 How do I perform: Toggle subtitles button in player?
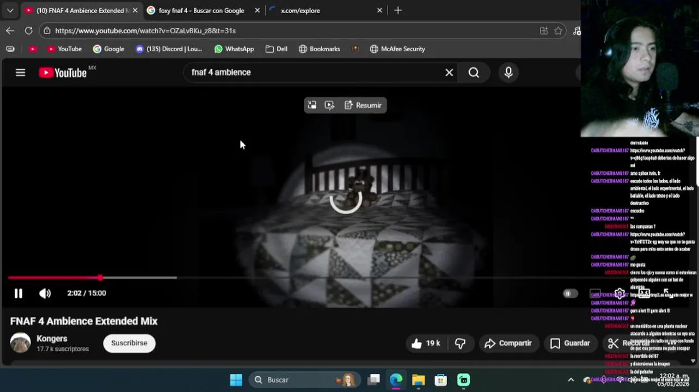click(x=595, y=293)
